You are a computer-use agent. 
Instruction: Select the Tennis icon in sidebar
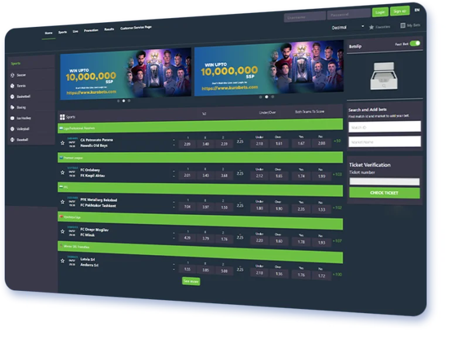pos(12,85)
